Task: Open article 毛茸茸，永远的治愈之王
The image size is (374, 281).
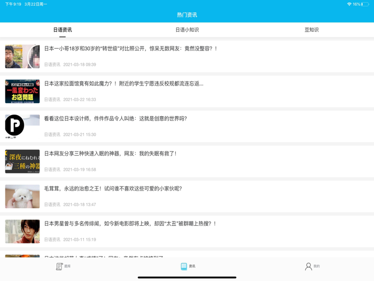Action: [x=187, y=196]
